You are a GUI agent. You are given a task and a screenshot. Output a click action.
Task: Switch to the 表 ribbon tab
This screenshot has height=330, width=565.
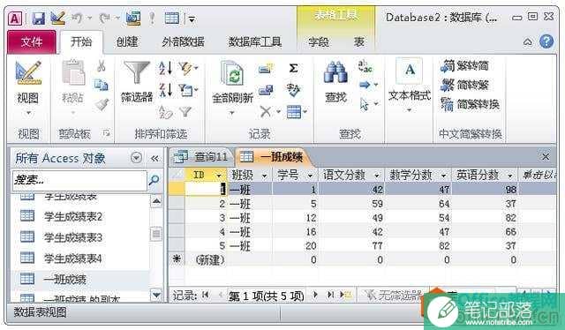pyautogui.click(x=358, y=42)
